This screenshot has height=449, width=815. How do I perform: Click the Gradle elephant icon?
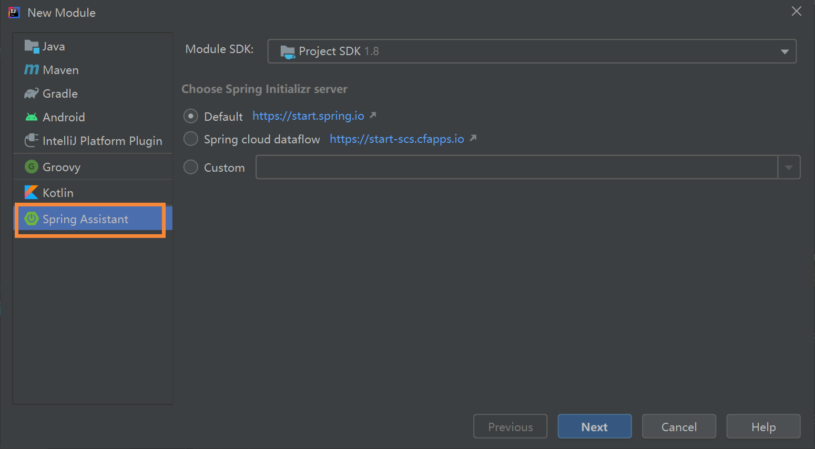click(32, 93)
